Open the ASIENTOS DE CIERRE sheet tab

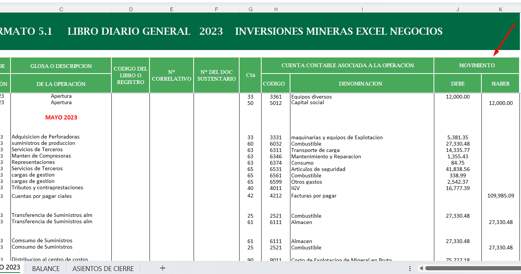103,268
